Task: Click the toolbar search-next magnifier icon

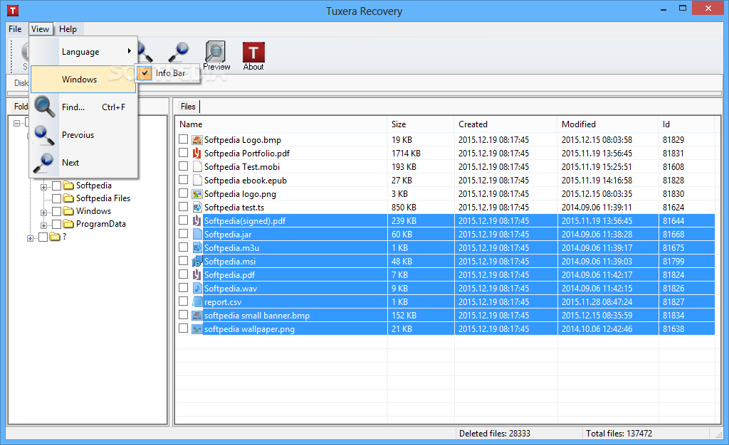Action: (x=179, y=51)
